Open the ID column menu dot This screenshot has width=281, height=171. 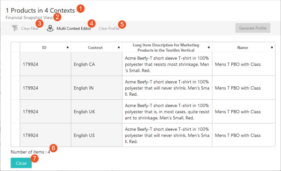68,48
